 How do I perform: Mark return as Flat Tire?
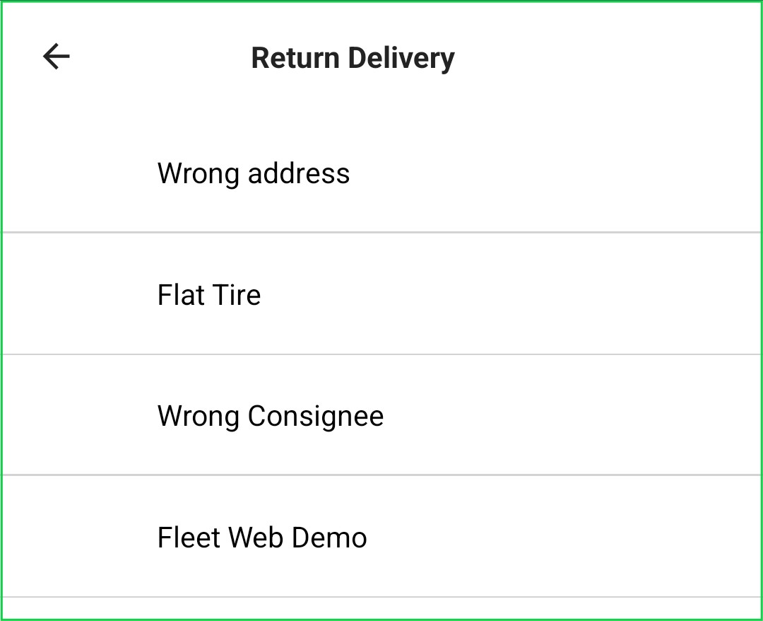click(x=209, y=294)
